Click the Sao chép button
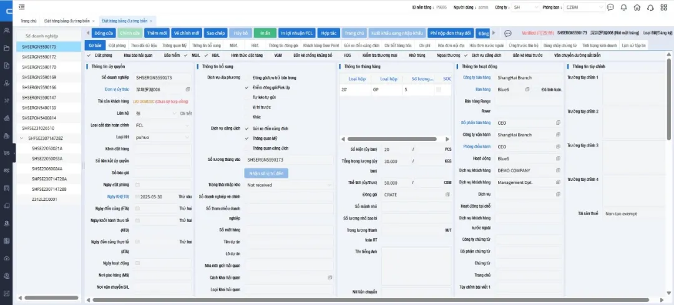The height and width of the screenshot is (305, 674). click(215, 33)
